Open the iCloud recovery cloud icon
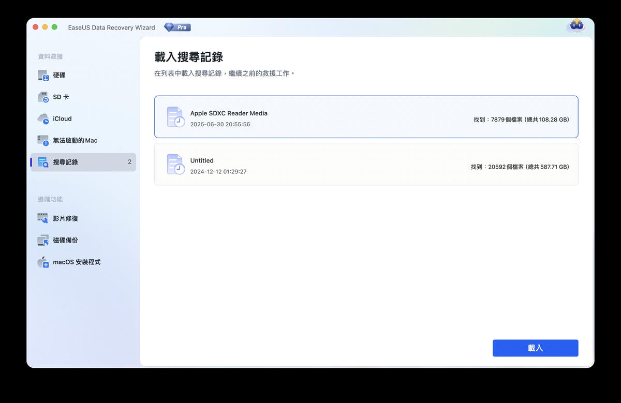This screenshot has width=621, height=403. 43,119
